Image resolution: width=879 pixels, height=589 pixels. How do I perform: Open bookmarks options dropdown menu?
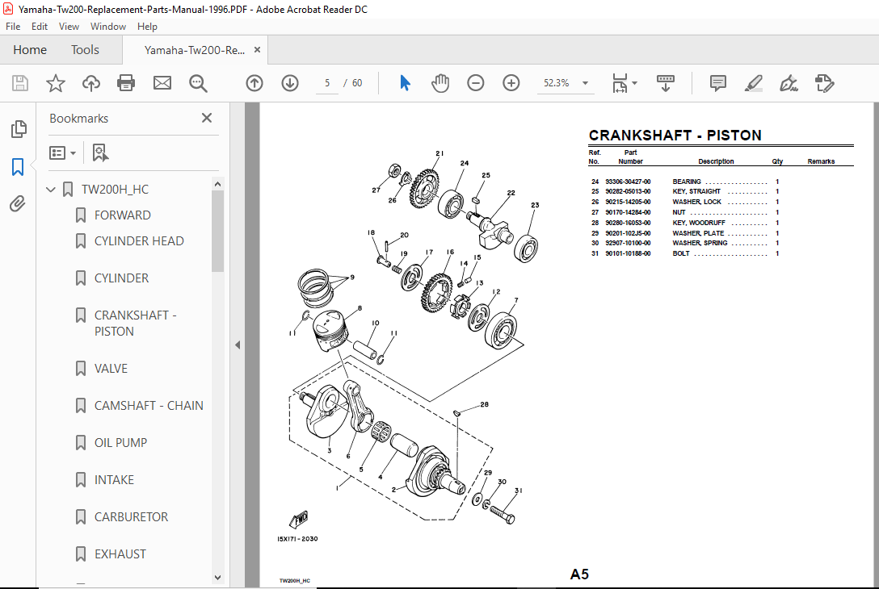tap(62, 152)
